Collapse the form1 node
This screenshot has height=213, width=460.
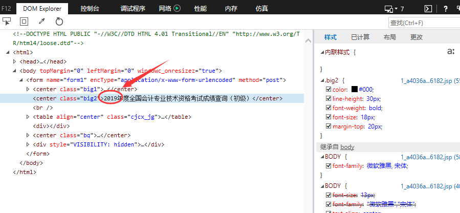click(21, 80)
